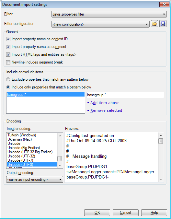Click the Cancel button
Viewport: 171px width, 219px height.
(125, 213)
